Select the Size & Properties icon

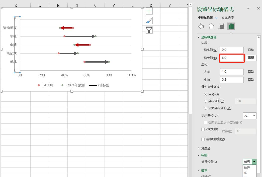(221, 26)
